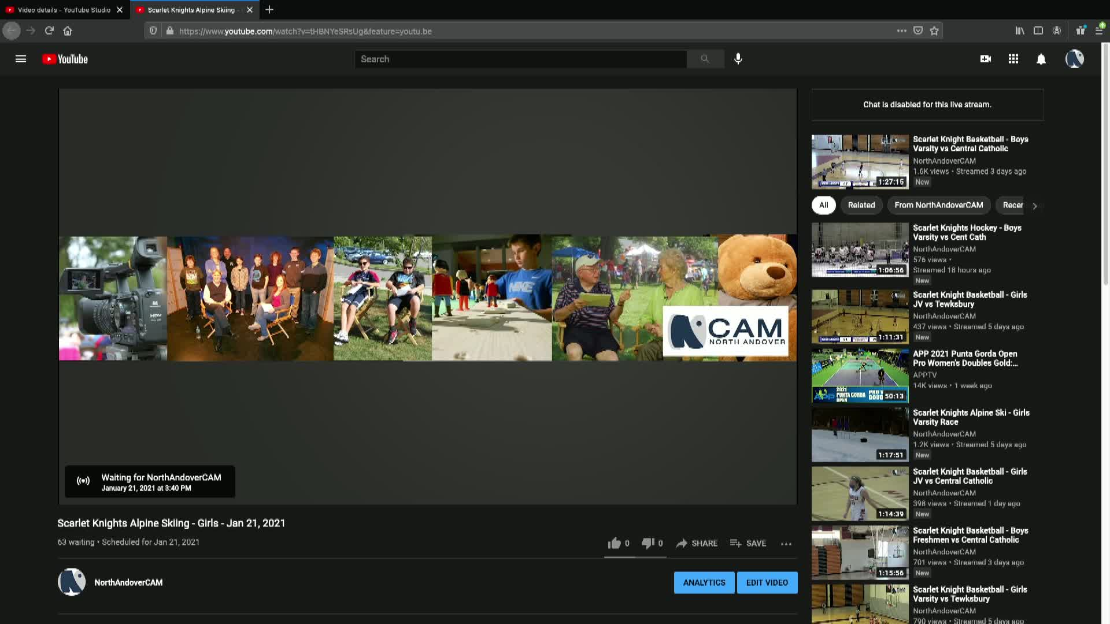Open the notifications bell
The width and height of the screenshot is (1110, 624).
(1041, 59)
